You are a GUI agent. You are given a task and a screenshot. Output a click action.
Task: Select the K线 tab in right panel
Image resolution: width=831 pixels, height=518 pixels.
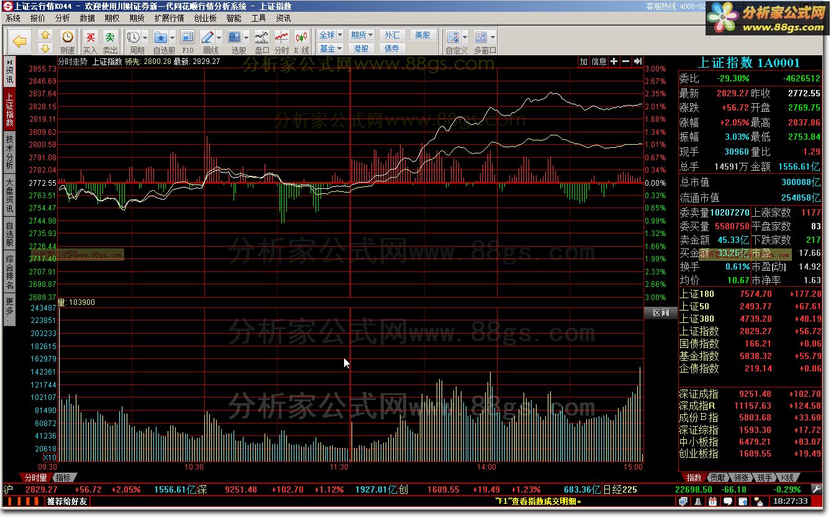click(x=787, y=478)
